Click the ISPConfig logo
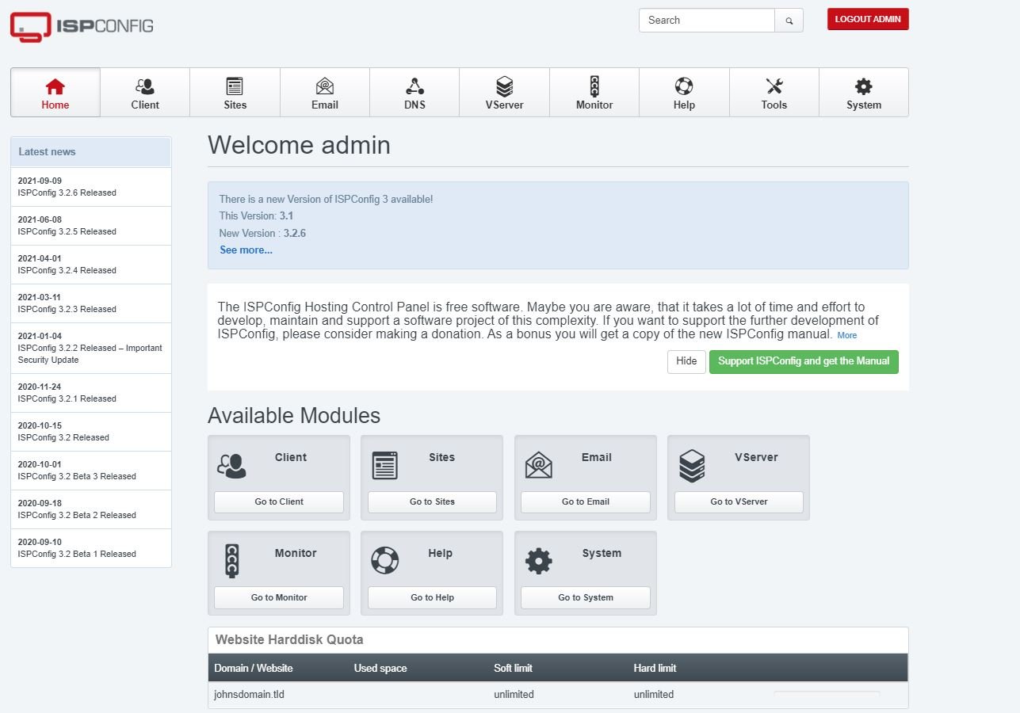 [82, 26]
